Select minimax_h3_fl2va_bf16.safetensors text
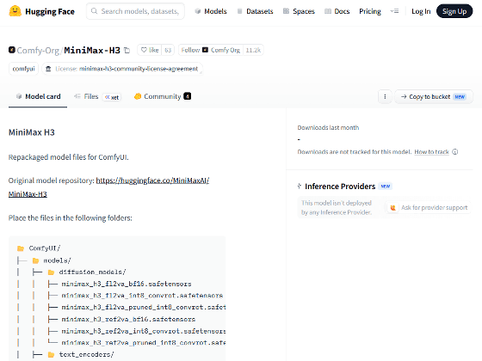This screenshot has height=361, width=482. 127,284
